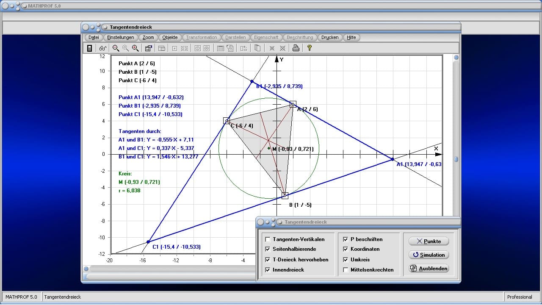Click the zoom reset magnifier icon
Image resolution: width=542 pixels, height=305 pixels.
[x=125, y=48]
